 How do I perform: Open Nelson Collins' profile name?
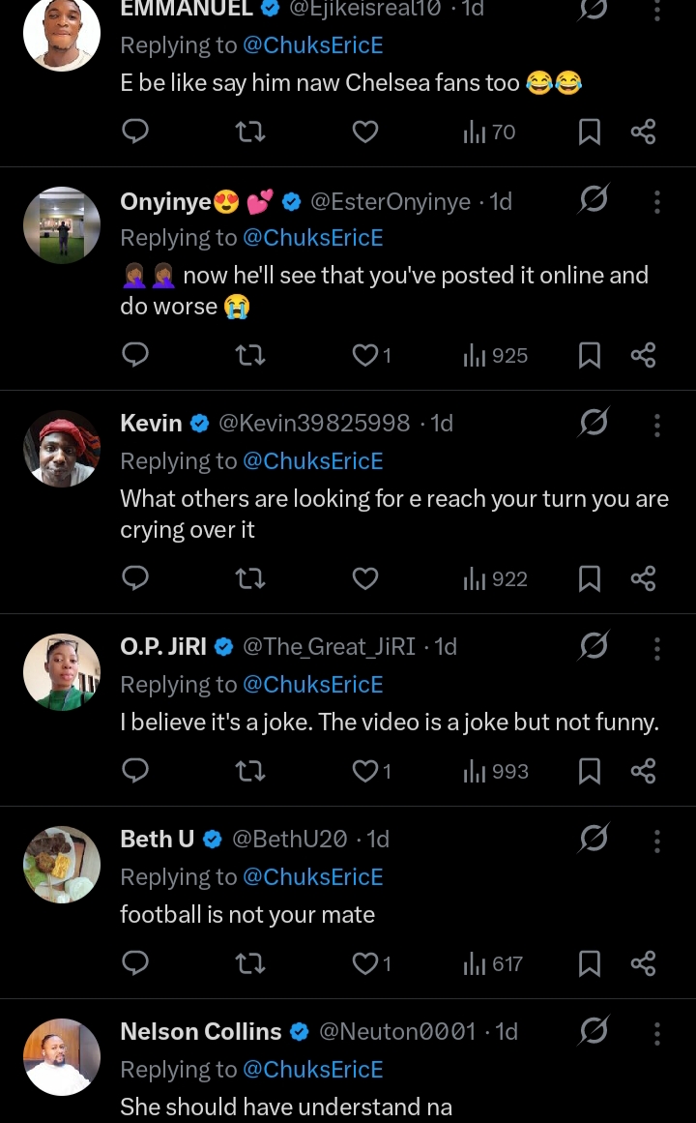pos(201,1032)
